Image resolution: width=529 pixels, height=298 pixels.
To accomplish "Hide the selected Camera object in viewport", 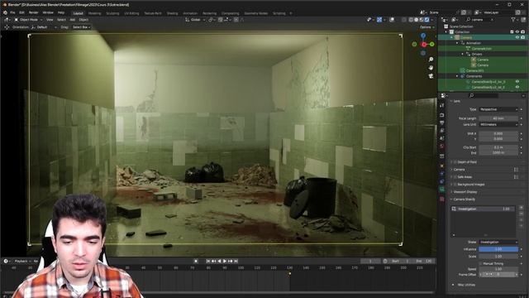I will pyautogui.click(x=517, y=37).
